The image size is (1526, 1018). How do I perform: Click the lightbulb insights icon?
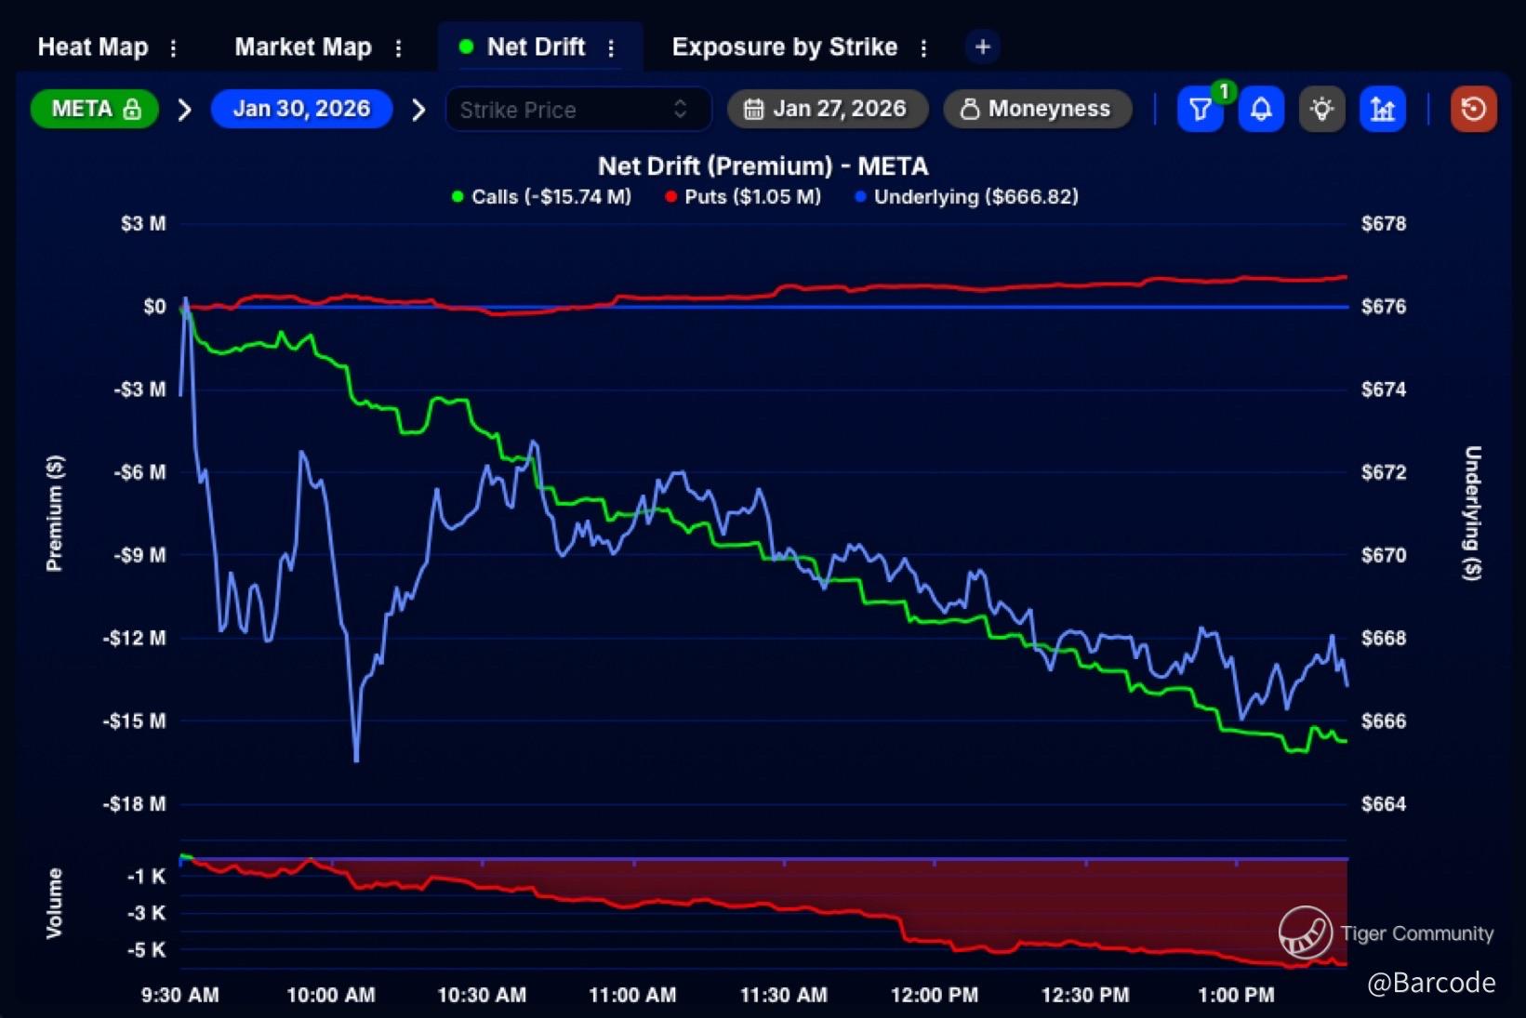(x=1321, y=110)
